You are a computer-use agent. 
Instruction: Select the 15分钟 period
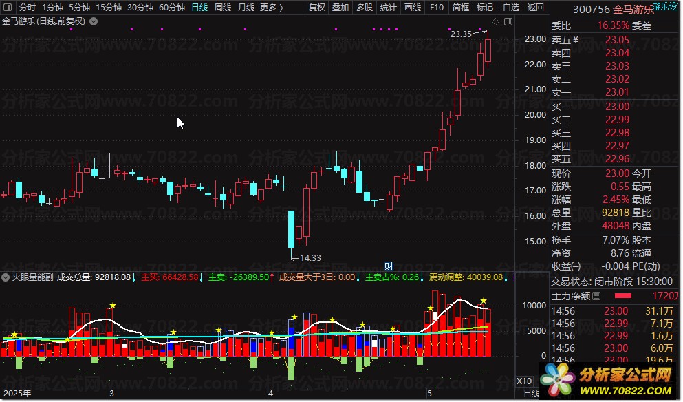[x=109, y=8]
